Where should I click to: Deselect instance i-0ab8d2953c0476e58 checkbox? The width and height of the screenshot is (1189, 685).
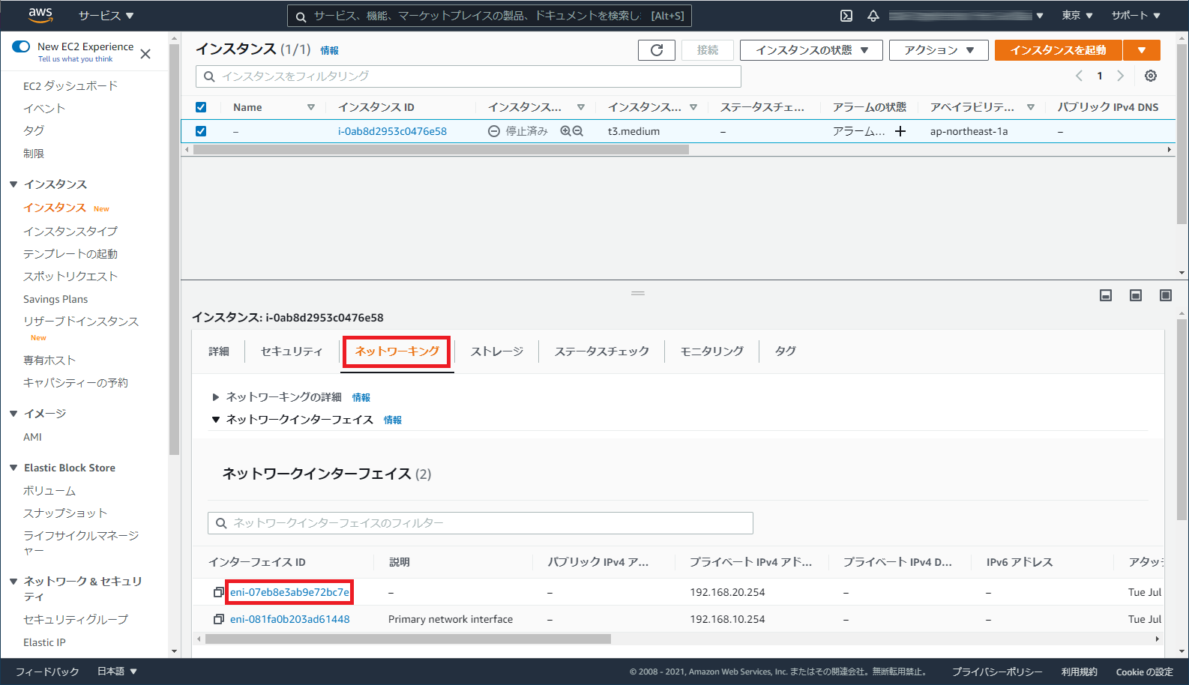point(201,131)
